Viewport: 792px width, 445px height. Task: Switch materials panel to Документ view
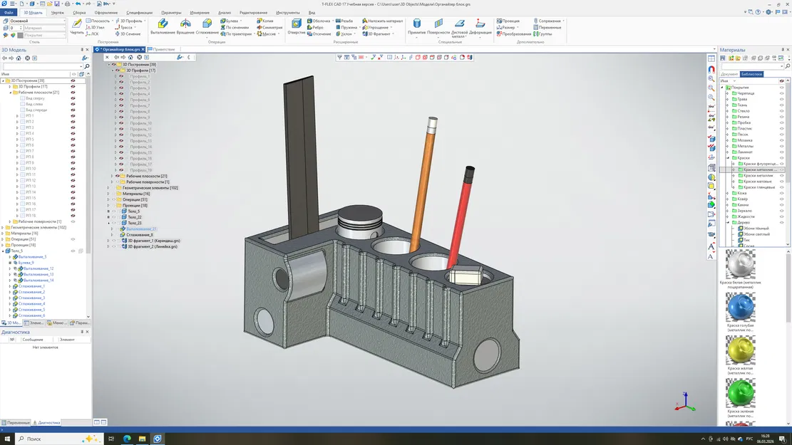[730, 74]
